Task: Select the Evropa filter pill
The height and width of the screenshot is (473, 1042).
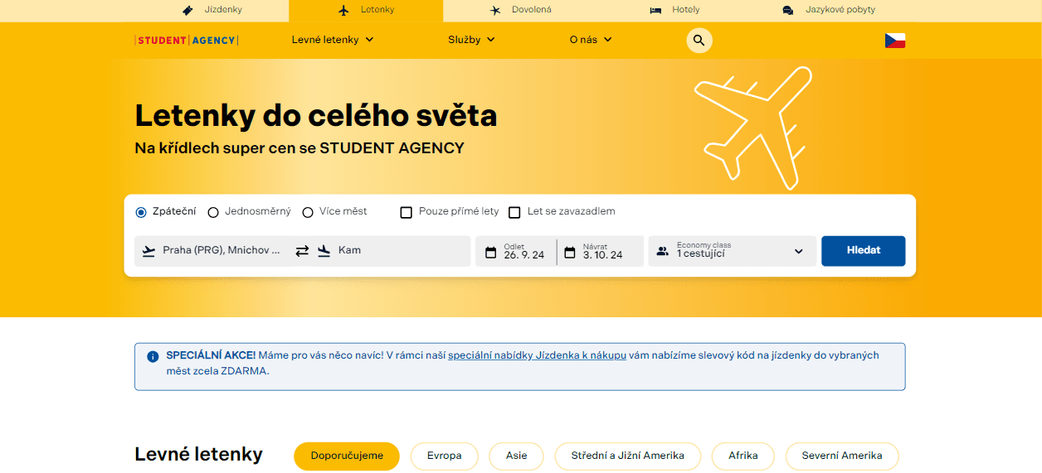Action: 445,456
